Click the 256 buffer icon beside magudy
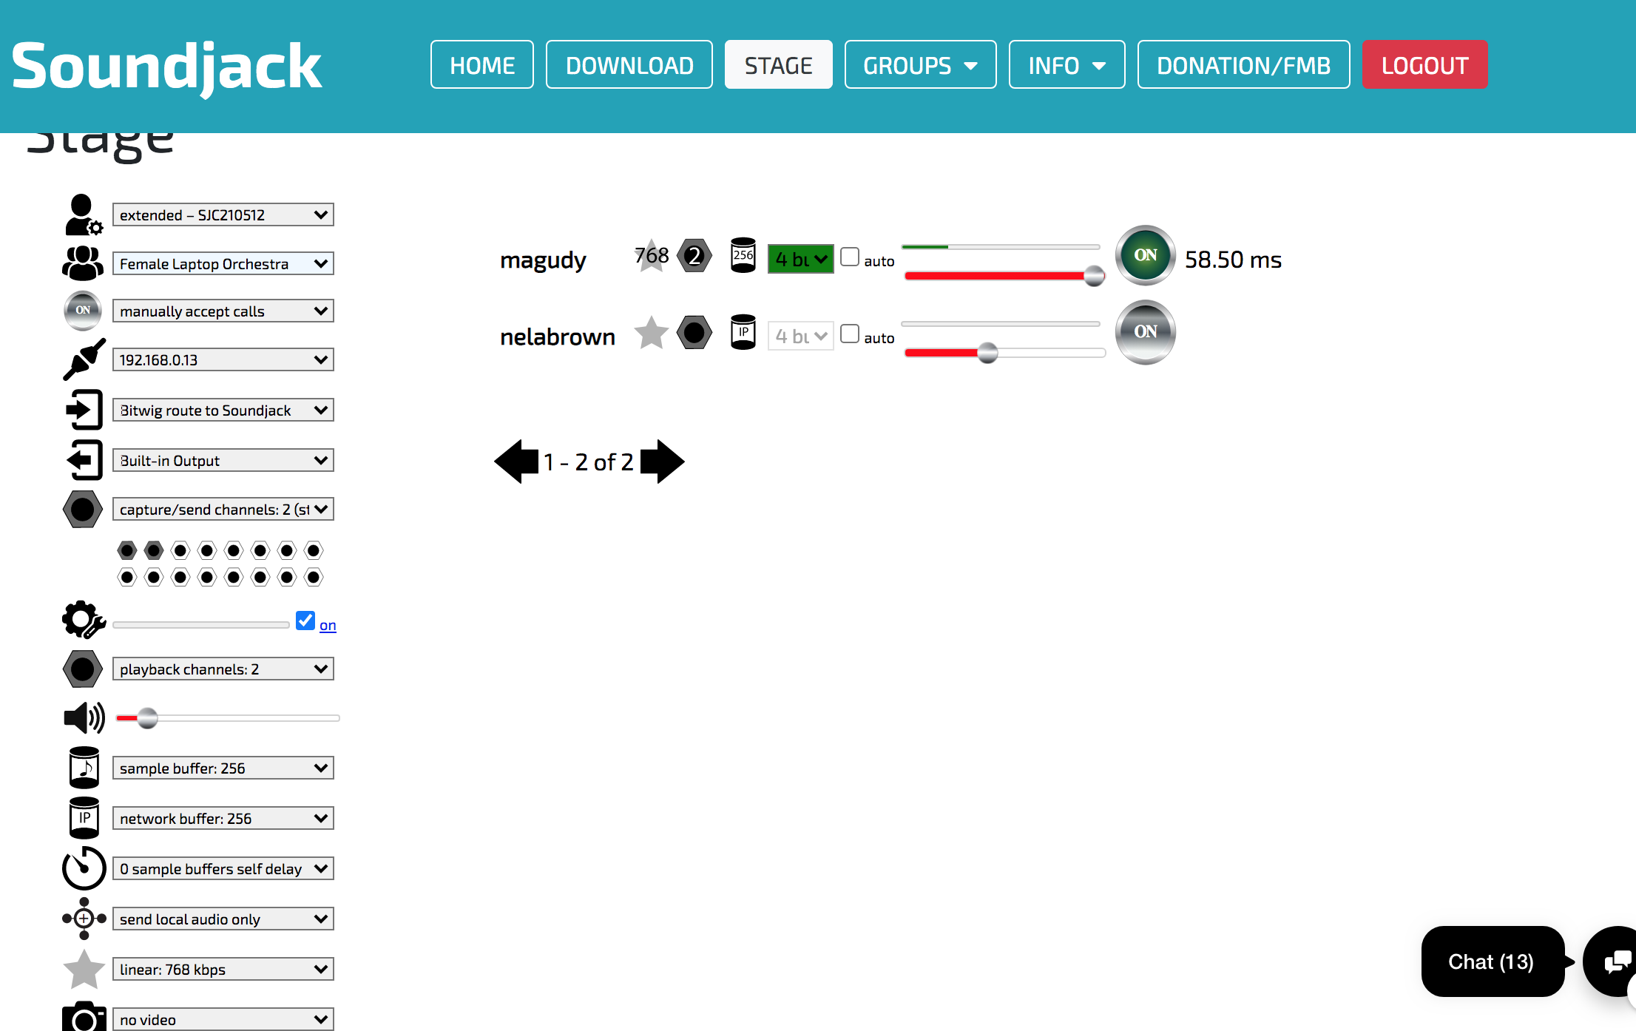 point(743,256)
